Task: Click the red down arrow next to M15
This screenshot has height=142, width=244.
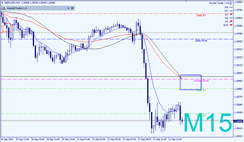Action: (x=231, y=25)
